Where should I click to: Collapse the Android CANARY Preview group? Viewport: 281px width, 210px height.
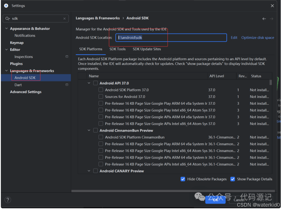[x=89, y=171]
